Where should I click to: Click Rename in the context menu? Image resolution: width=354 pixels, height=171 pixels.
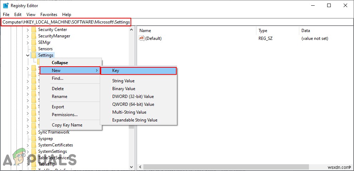(x=60, y=97)
